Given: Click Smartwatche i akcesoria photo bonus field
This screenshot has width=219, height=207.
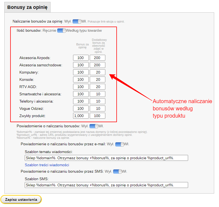Looking at the screenshot, I should click(x=97, y=94).
